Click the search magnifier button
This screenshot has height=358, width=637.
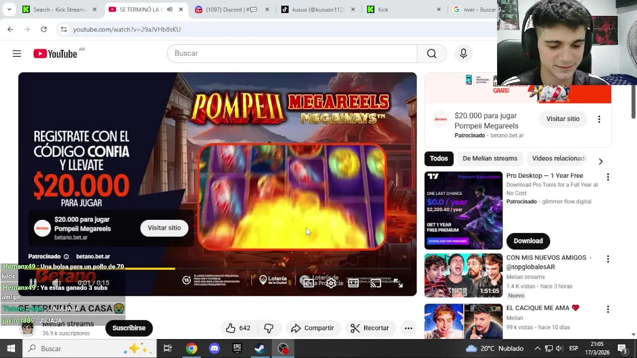431,53
